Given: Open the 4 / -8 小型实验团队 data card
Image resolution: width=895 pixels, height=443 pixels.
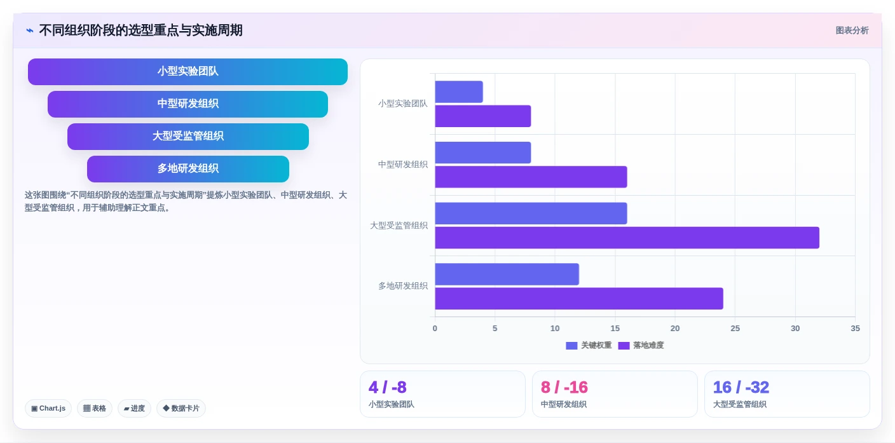Looking at the screenshot, I should click(442, 394).
